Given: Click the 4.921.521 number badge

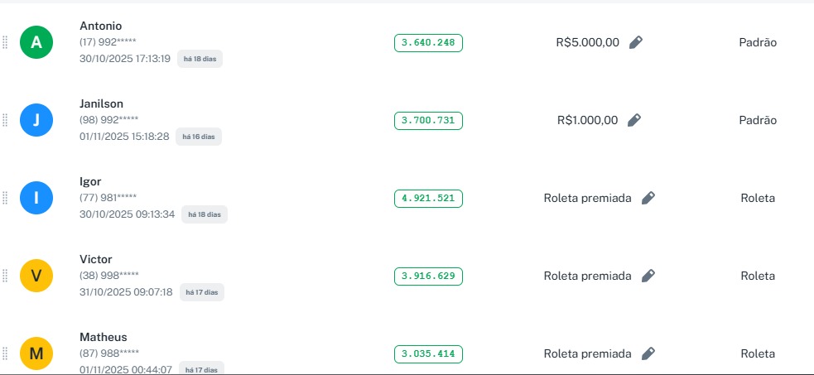Looking at the screenshot, I should pos(428,198).
